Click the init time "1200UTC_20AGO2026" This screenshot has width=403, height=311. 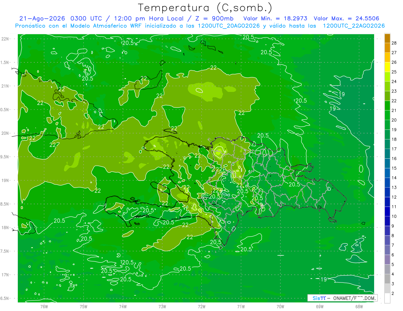coord(230,26)
